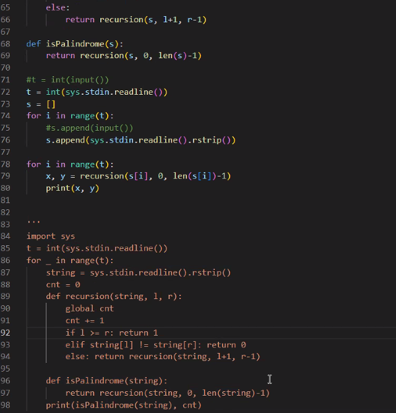The height and width of the screenshot is (413, 396).
Task: Click line number 76 in the gutter
Action: [6, 140]
